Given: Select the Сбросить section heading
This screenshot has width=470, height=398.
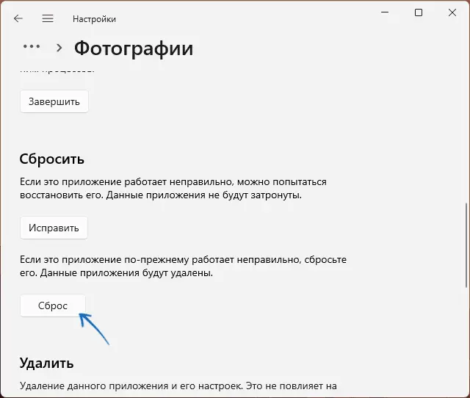Looking at the screenshot, I should tap(52, 159).
